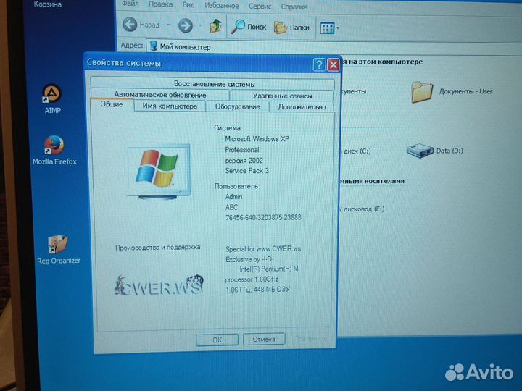Expand the Назад history dropdown arrow
Screen dimensions: 522x391
point(168,25)
